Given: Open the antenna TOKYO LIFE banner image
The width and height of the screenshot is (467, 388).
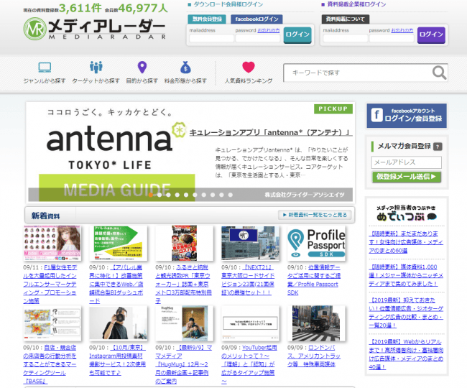Looking at the screenshot, I should tap(117, 152).
